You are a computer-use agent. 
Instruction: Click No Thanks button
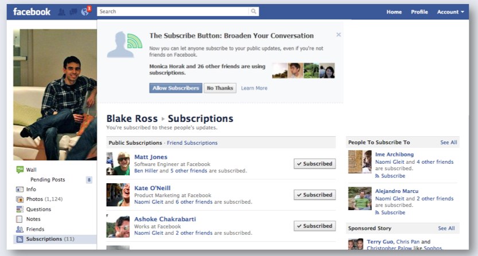[x=220, y=88]
